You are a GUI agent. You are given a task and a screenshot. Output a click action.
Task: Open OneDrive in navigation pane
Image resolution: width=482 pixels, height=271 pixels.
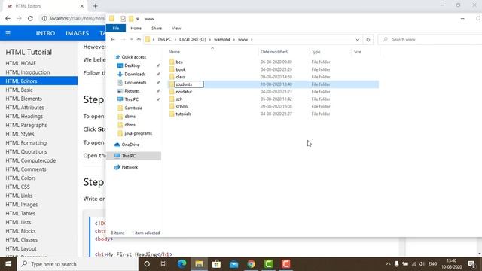click(130, 145)
